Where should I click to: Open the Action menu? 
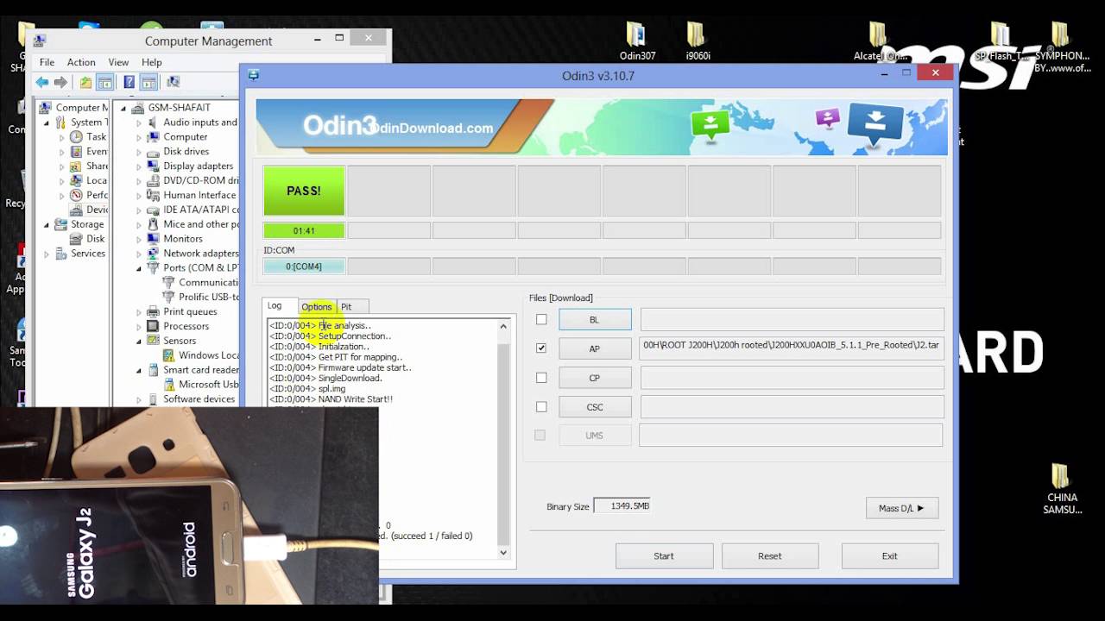click(x=81, y=62)
